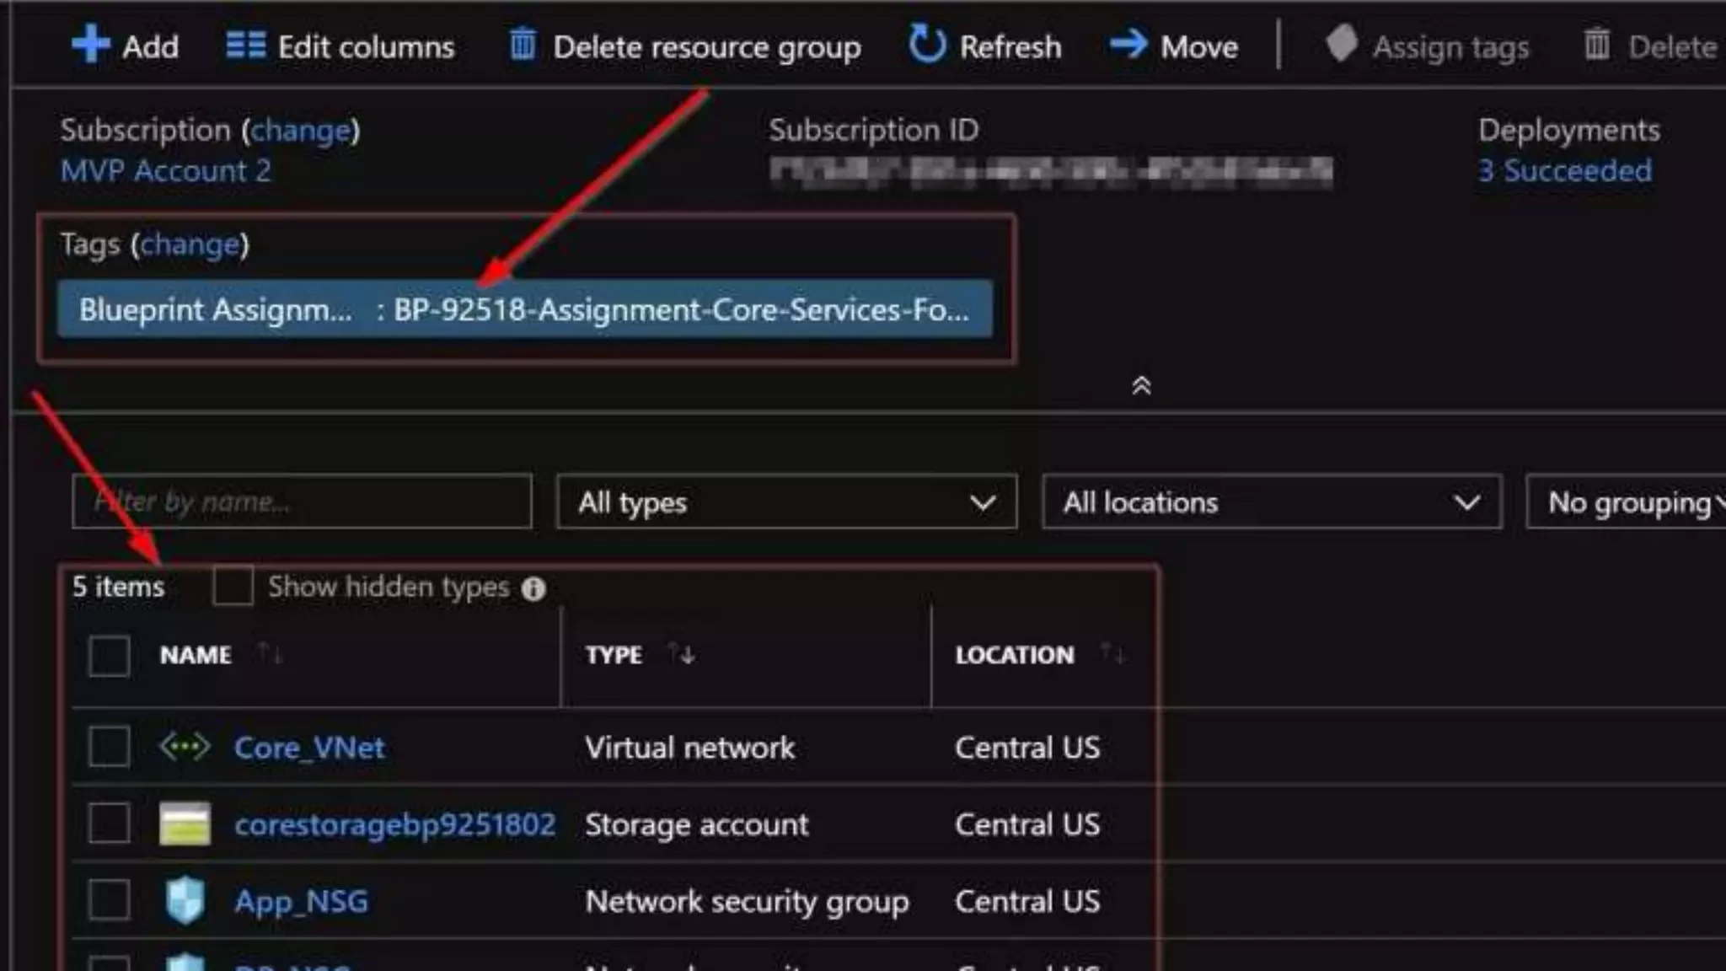Open the All types dropdown
1726x971 pixels.
point(785,502)
